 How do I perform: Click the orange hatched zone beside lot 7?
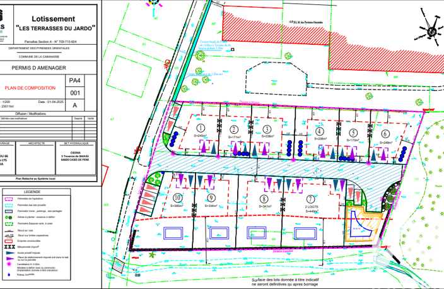click(x=363, y=225)
